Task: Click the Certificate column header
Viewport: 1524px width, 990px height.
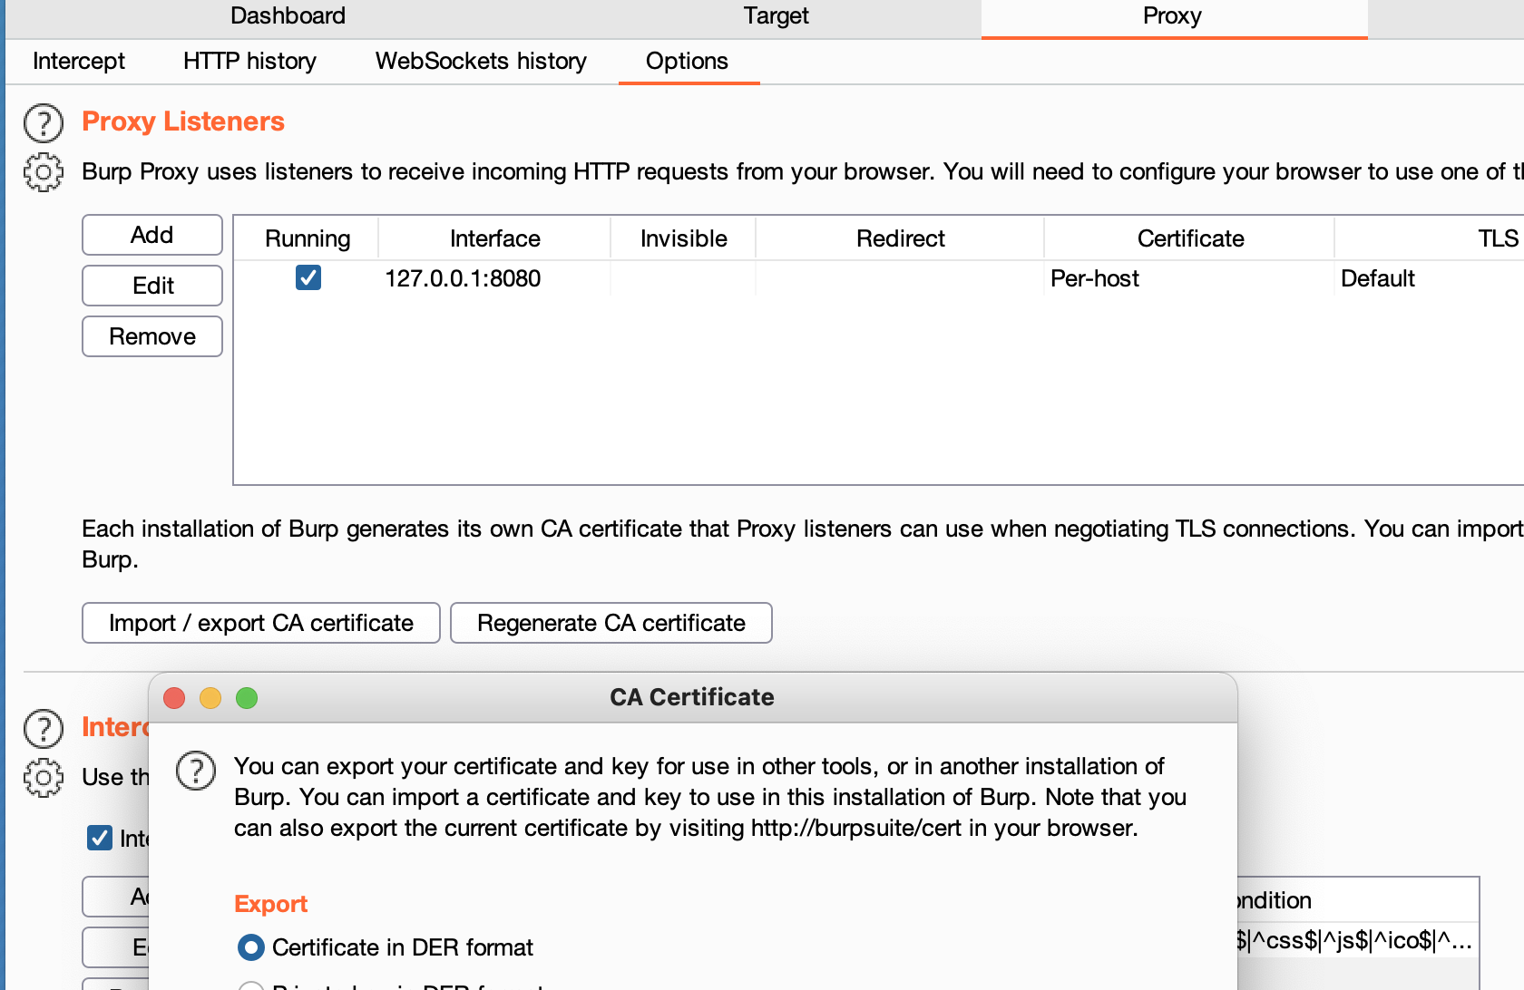Action: (1190, 238)
